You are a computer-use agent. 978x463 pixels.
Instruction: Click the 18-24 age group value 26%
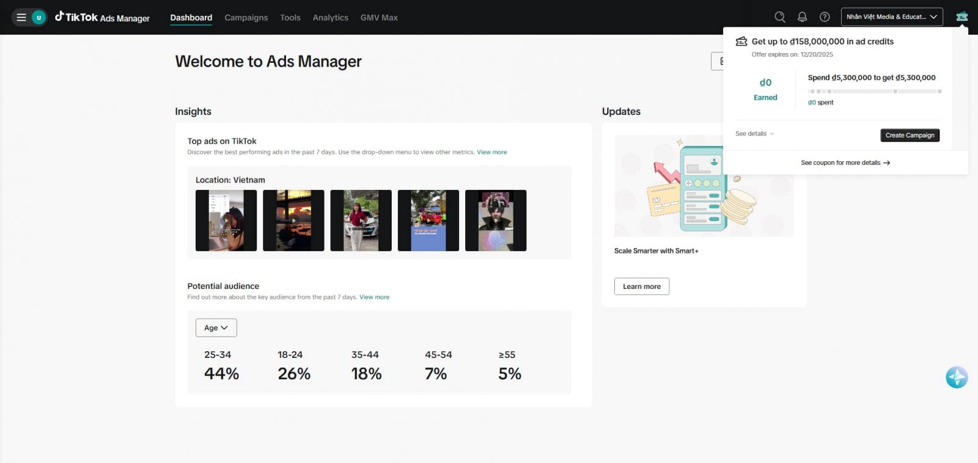coord(294,374)
